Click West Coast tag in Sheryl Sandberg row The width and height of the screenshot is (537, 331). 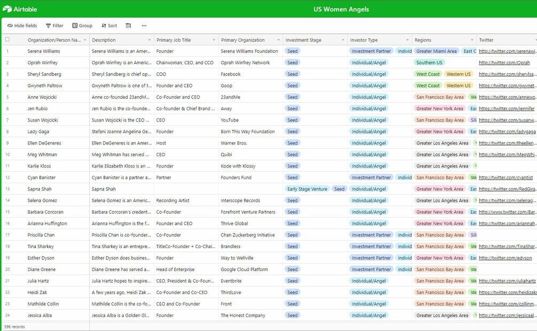428,74
